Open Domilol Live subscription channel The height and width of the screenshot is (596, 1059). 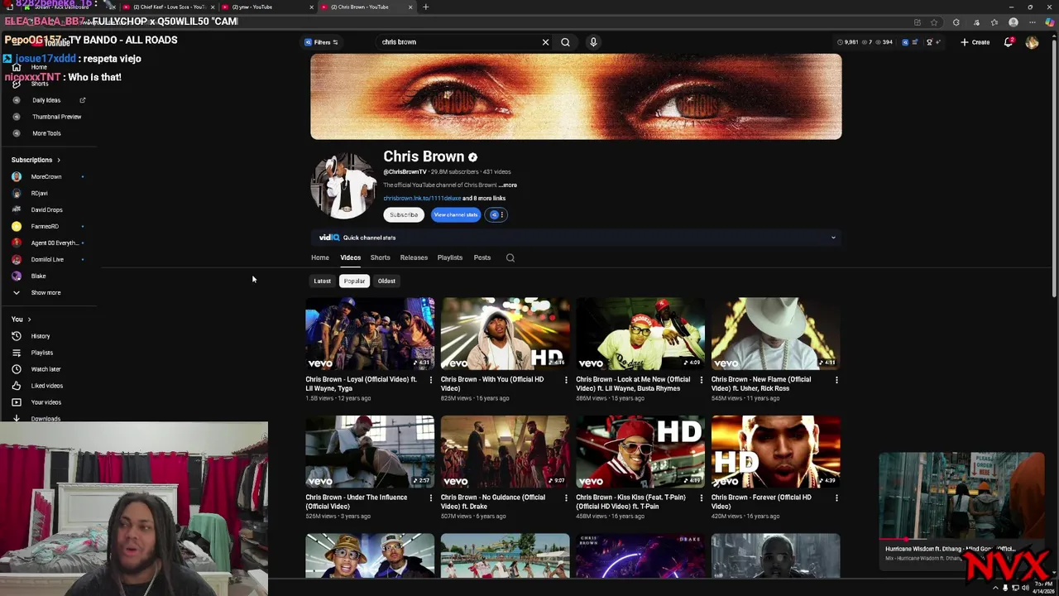pyautogui.click(x=49, y=259)
